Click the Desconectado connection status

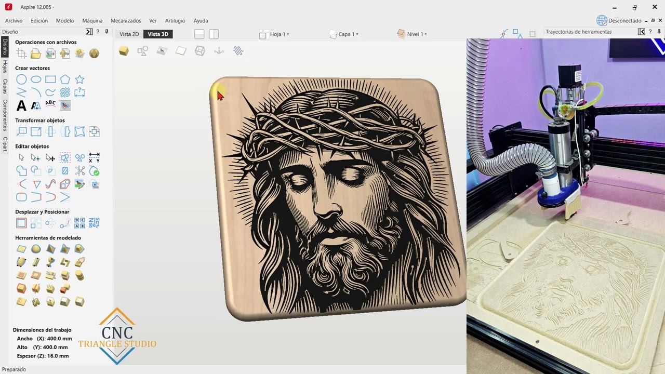click(619, 21)
